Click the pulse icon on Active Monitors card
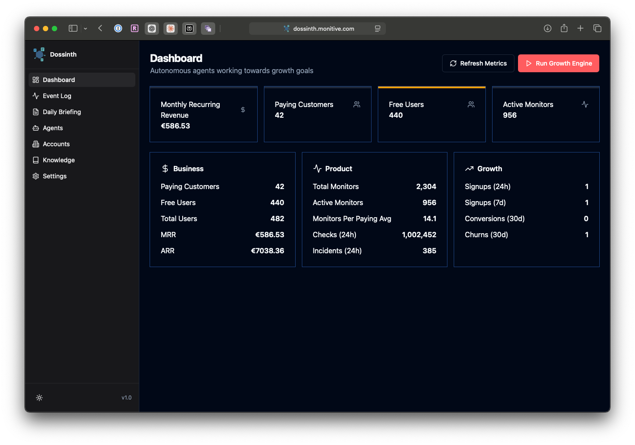 click(x=585, y=104)
